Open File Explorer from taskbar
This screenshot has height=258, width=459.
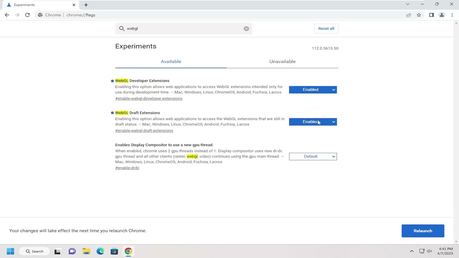click(x=86, y=251)
